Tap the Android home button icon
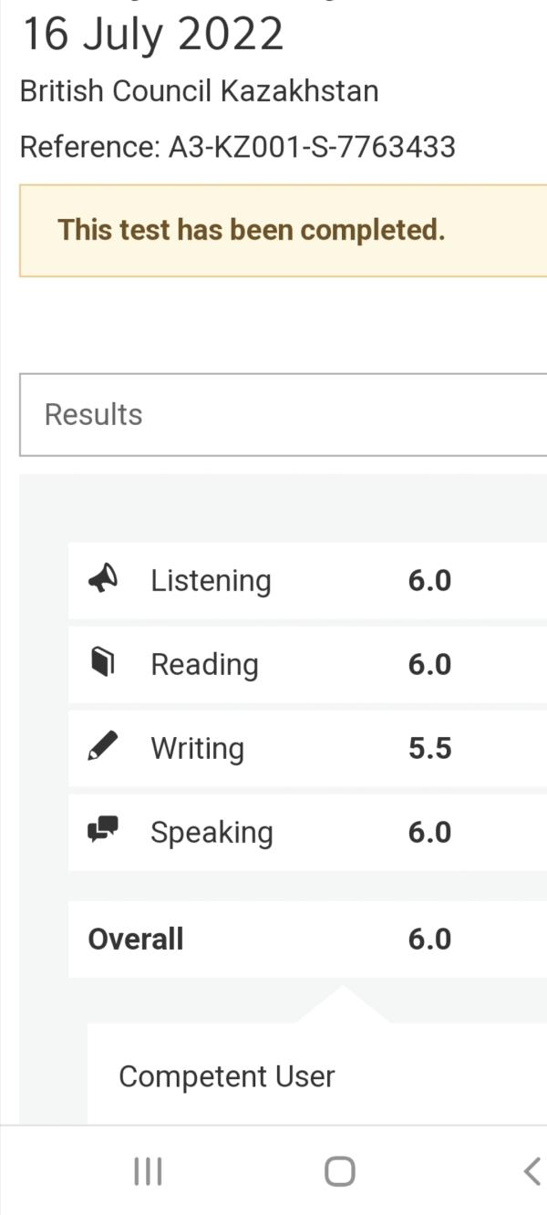547x1215 pixels. tap(340, 1171)
